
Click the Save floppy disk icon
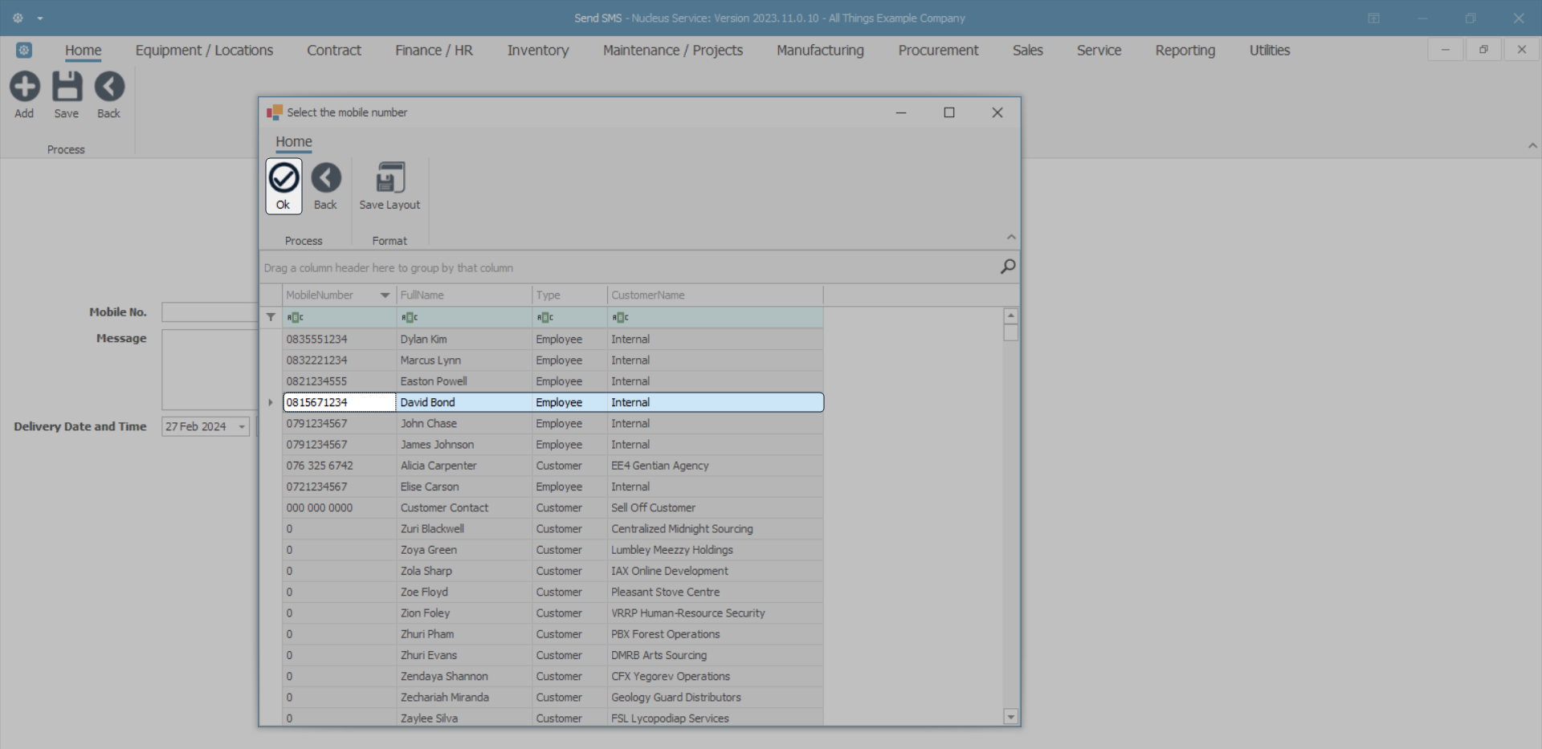coord(67,87)
